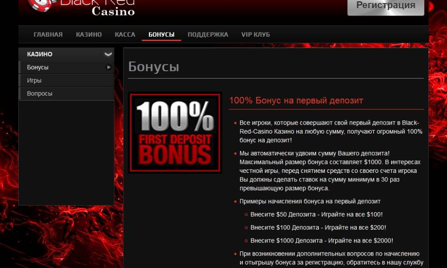447x268 pixels.
Task: Click the 'Внесите $50 Депозита' example line
Action: pos(316,214)
